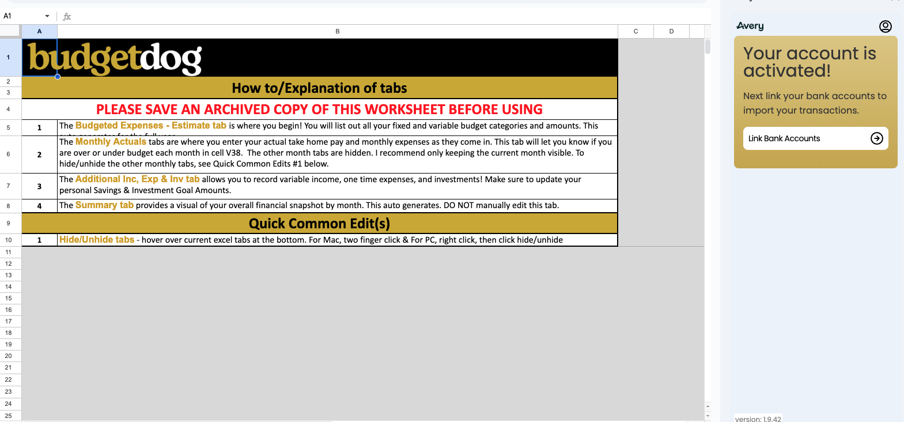Image resolution: width=904 pixels, height=422 pixels.
Task: Click the scroll up arrow of the sheet
Action: click(708, 406)
